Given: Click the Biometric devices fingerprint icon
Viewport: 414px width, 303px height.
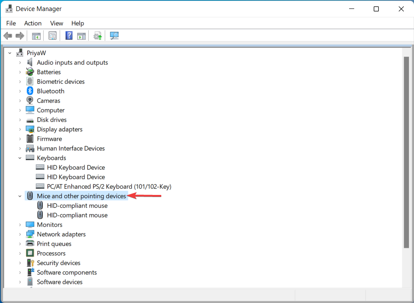Looking at the screenshot, I should click(30, 81).
